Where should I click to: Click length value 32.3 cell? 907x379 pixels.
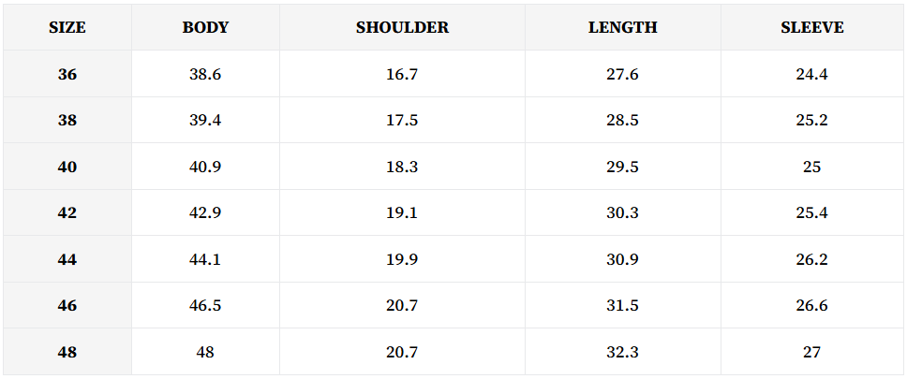coord(622,353)
